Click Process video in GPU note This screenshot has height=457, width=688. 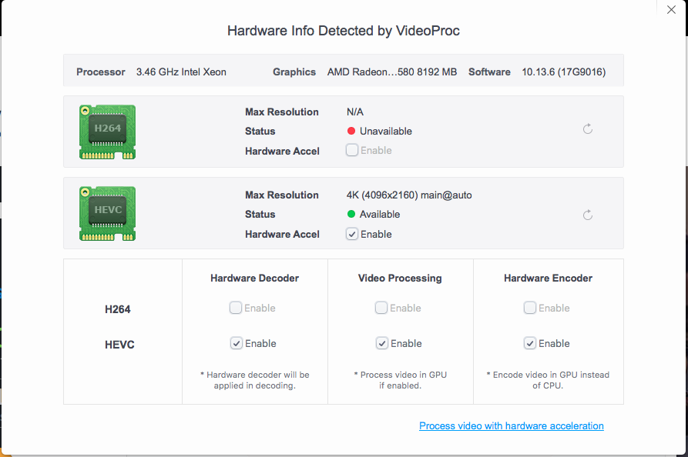400,380
